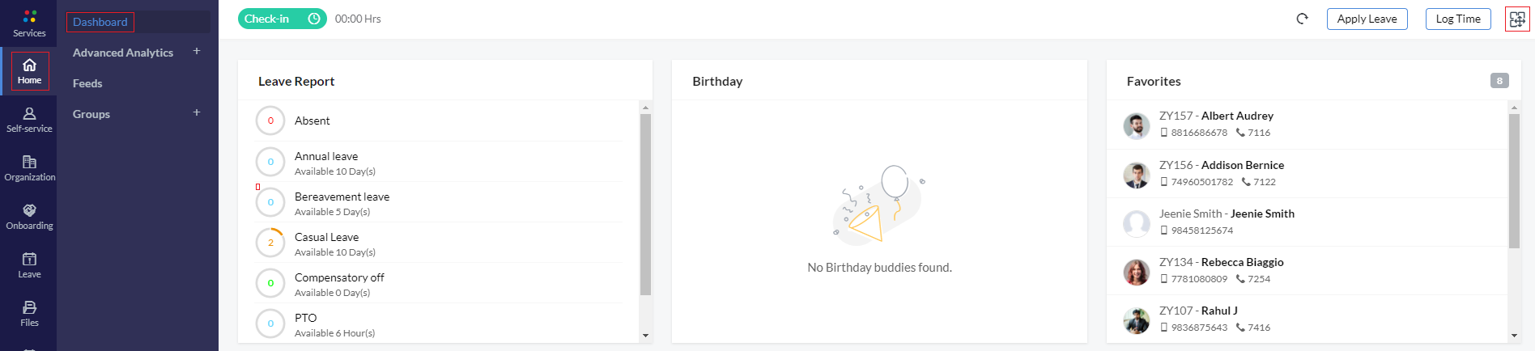The image size is (1535, 351).
Task: Click the Apply Leave button
Action: pyautogui.click(x=1367, y=19)
